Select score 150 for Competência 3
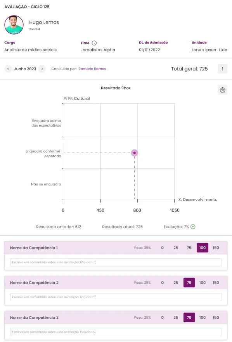This screenshot has width=232, height=342. (x=216, y=318)
